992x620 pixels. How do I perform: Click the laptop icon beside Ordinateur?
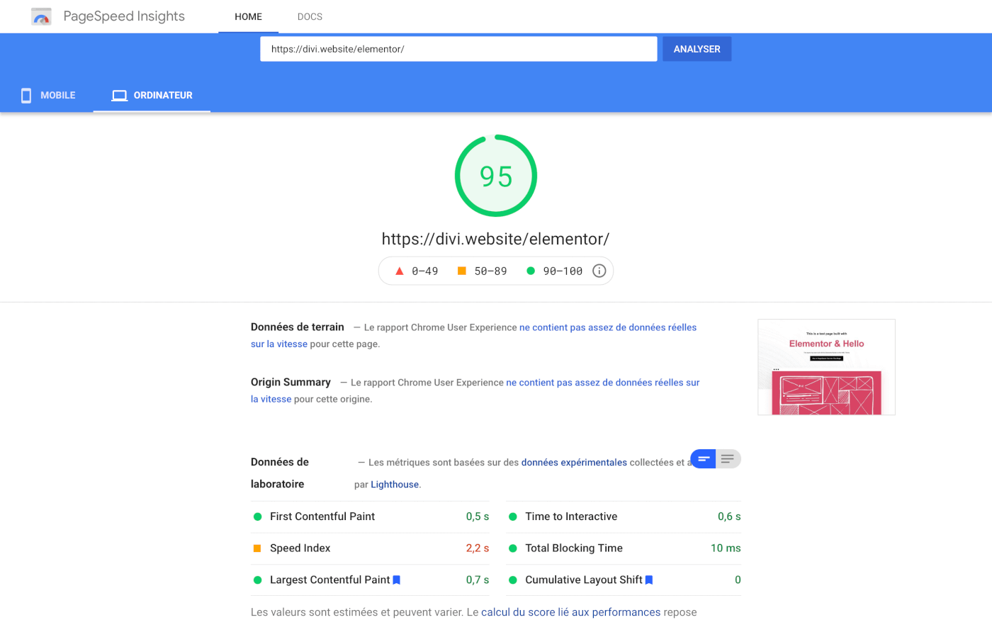click(x=120, y=96)
